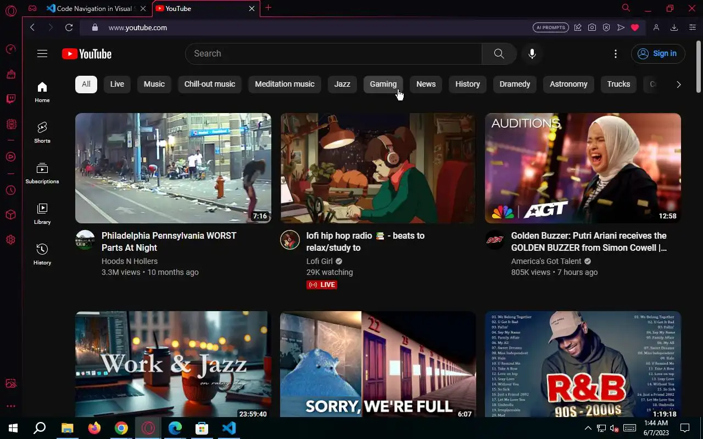Screen dimensions: 703x439
Task: Select the Dramedy filter chip
Action: click(515, 84)
